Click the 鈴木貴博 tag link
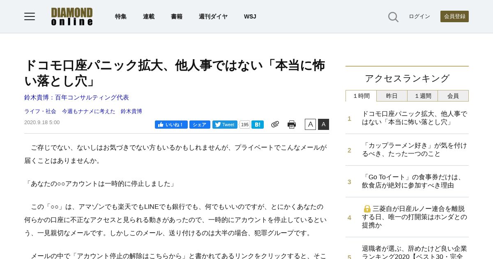 tap(131, 111)
